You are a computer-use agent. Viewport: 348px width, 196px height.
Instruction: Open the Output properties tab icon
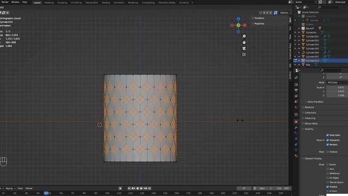[296, 90]
